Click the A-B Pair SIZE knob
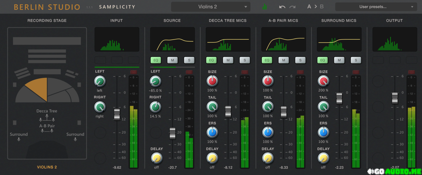 [x=268, y=81]
